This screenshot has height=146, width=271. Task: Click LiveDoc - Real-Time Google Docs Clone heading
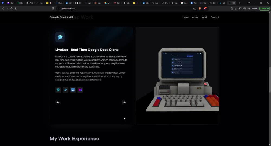(87, 50)
